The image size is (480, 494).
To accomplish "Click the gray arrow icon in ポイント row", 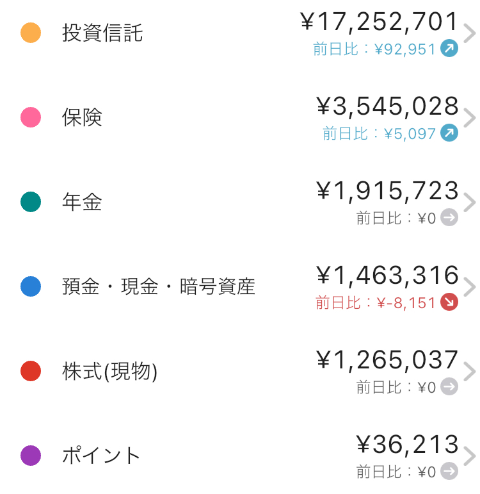I will point(449,471).
